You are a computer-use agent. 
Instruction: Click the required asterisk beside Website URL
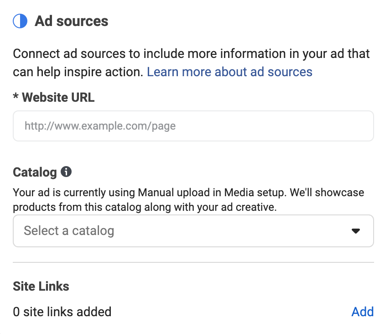click(16, 96)
